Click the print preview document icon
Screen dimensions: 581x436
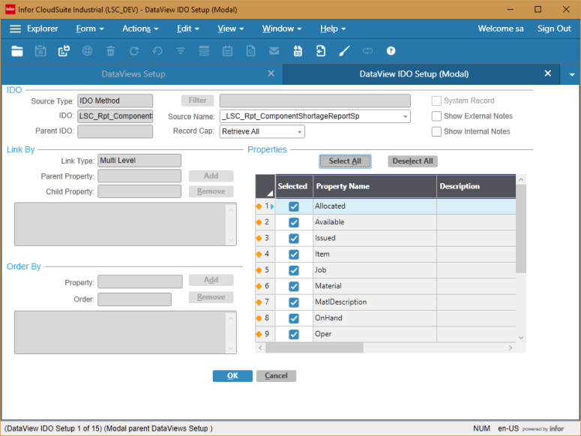pos(251,51)
